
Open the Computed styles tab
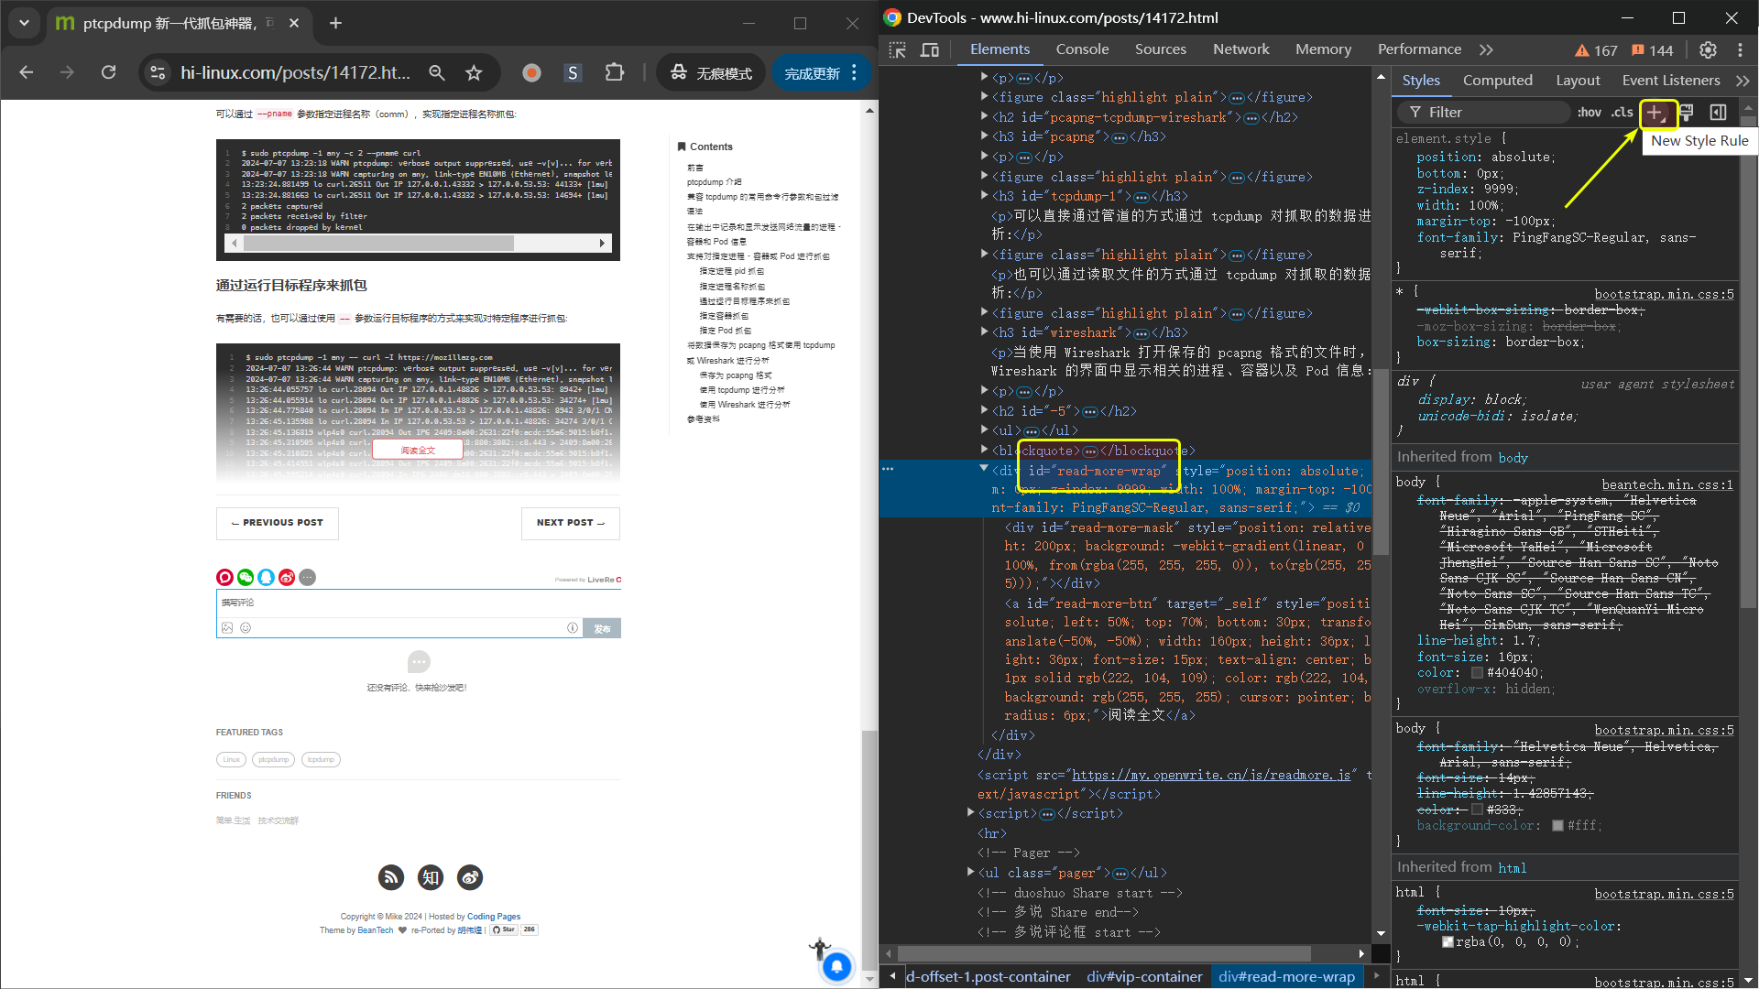(x=1497, y=81)
